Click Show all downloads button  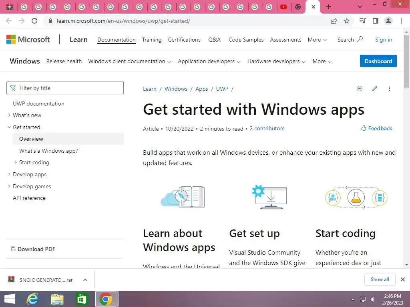380,279
